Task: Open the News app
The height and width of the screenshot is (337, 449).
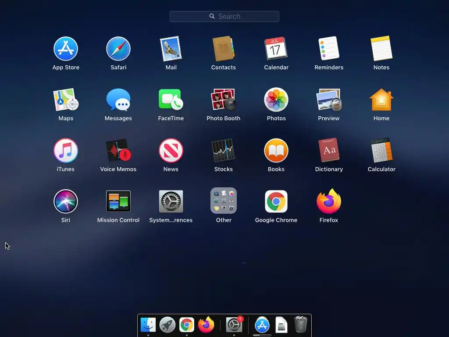Action: tap(171, 151)
